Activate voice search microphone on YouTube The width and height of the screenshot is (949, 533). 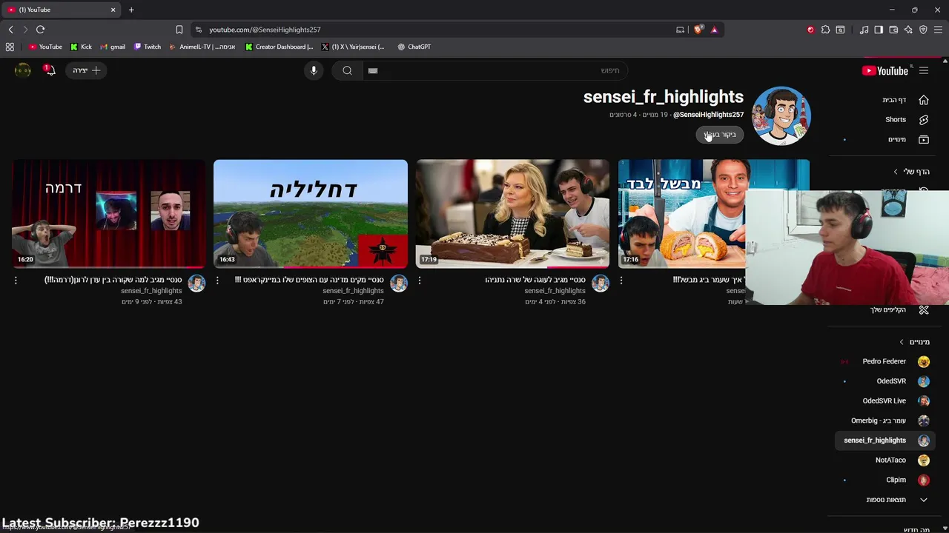tap(314, 70)
